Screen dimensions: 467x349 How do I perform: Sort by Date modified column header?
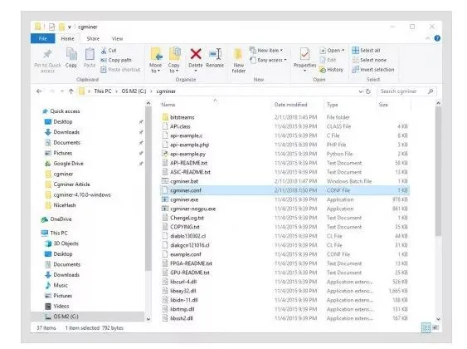[290, 105]
